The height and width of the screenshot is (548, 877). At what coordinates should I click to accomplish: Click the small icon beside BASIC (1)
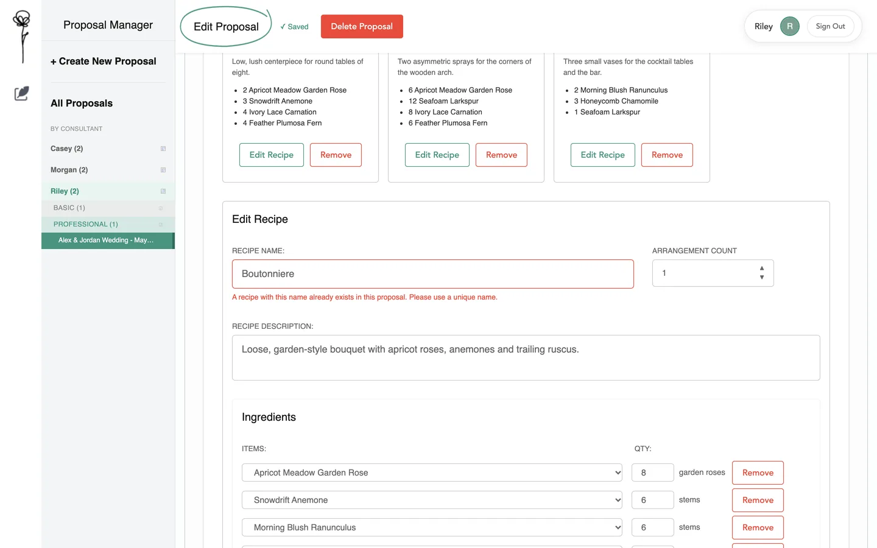click(161, 208)
